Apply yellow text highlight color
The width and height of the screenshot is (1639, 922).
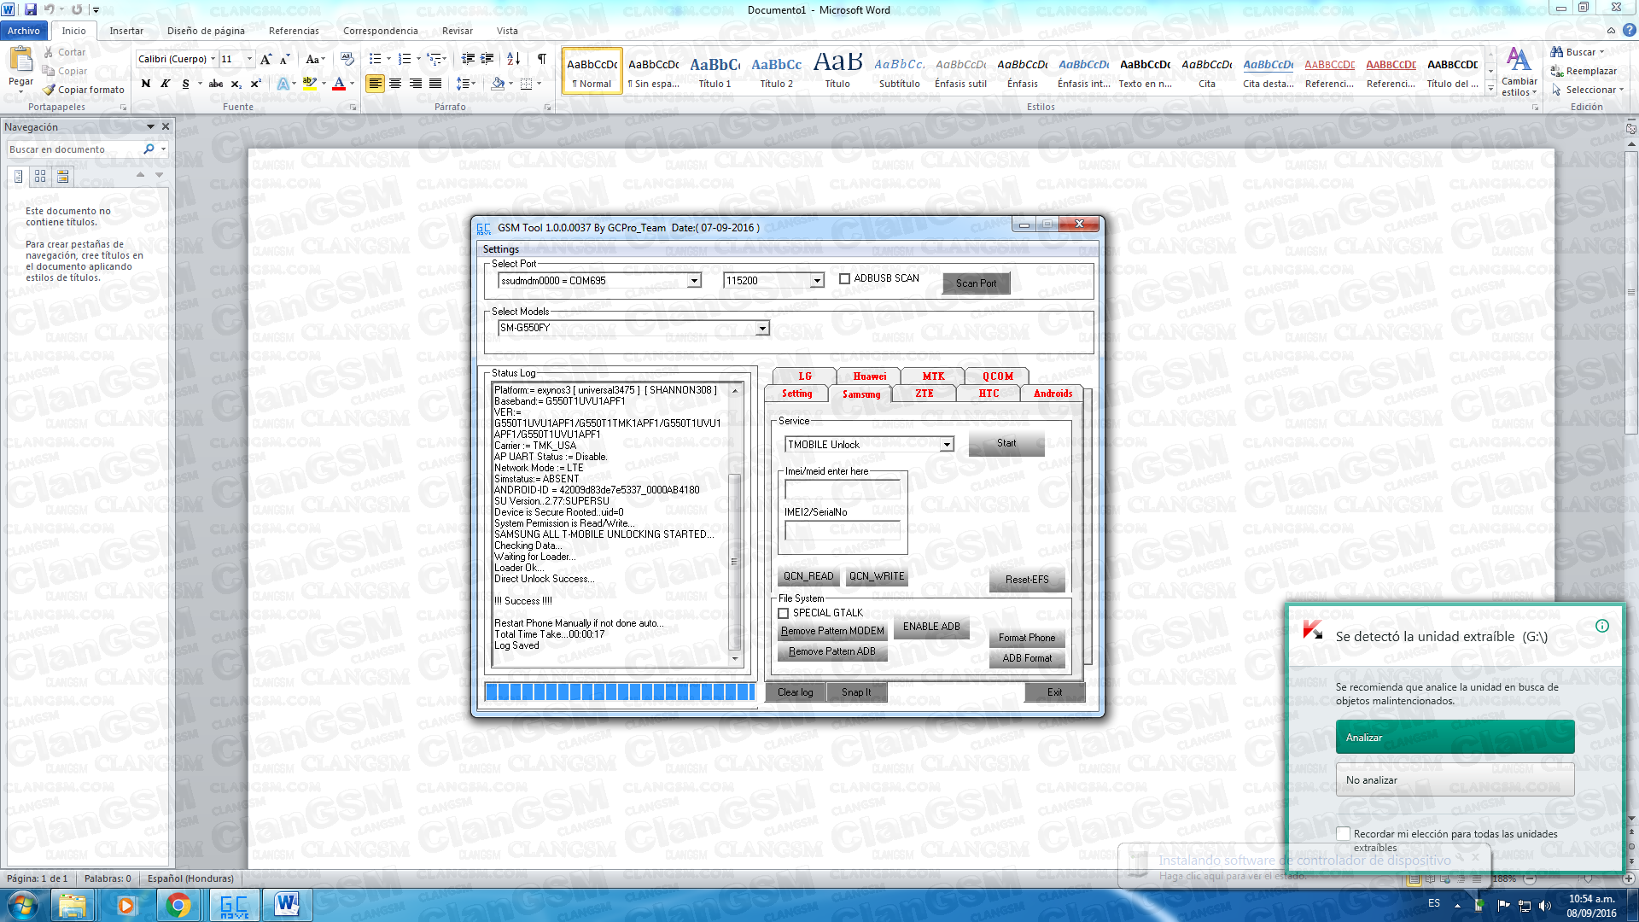310,84
